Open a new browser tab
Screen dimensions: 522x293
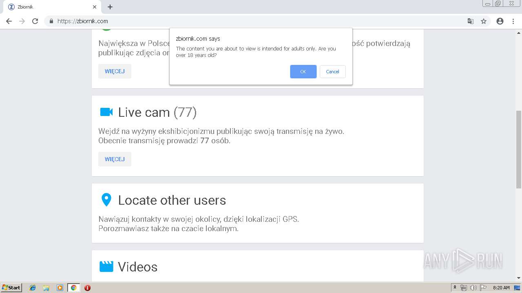point(110,7)
